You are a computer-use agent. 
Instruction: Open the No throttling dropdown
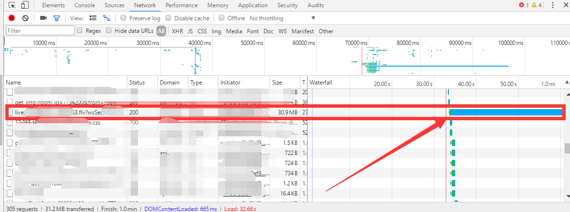click(282, 18)
